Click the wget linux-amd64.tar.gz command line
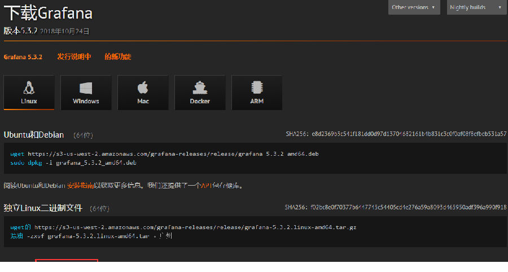 point(183,227)
